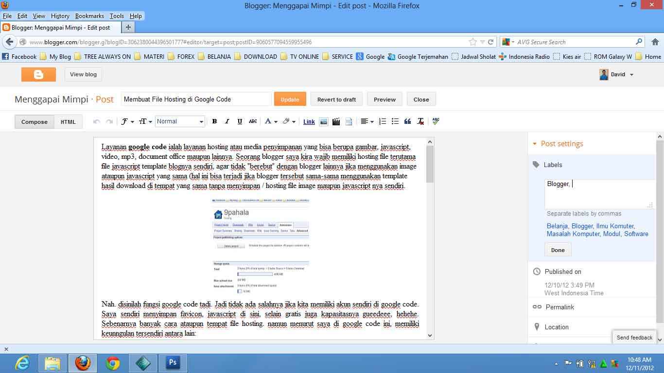This screenshot has height=373, width=664.
Task: Click the Firefox back arrow
Action: [x=10, y=42]
